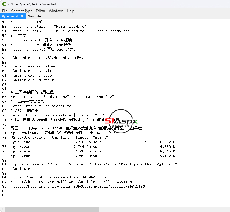Open the Editor menu
The height and width of the screenshot is (212, 230).
click(41, 11)
